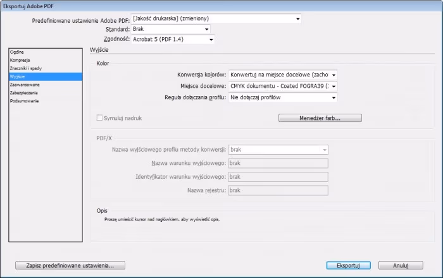Toggle the Symuluj nadruk checkbox

point(99,118)
